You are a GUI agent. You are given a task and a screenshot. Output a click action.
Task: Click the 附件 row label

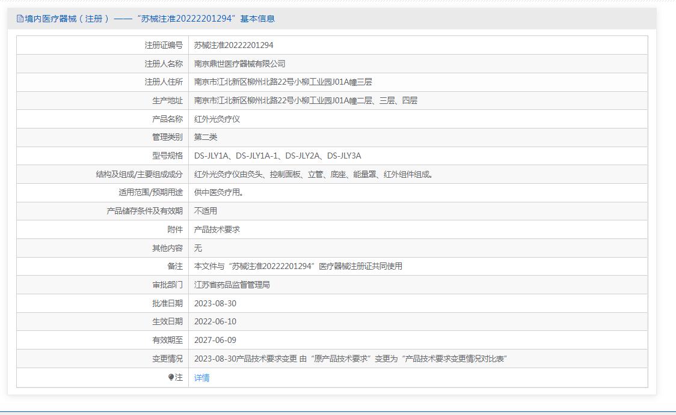point(175,229)
